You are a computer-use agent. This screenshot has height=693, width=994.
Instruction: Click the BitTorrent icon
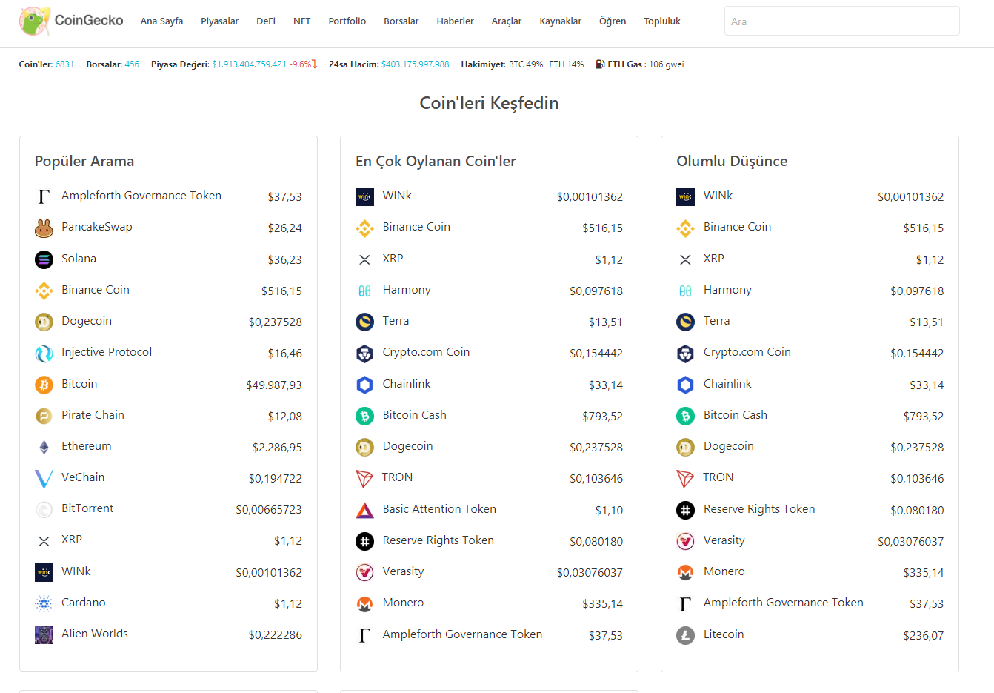click(44, 510)
